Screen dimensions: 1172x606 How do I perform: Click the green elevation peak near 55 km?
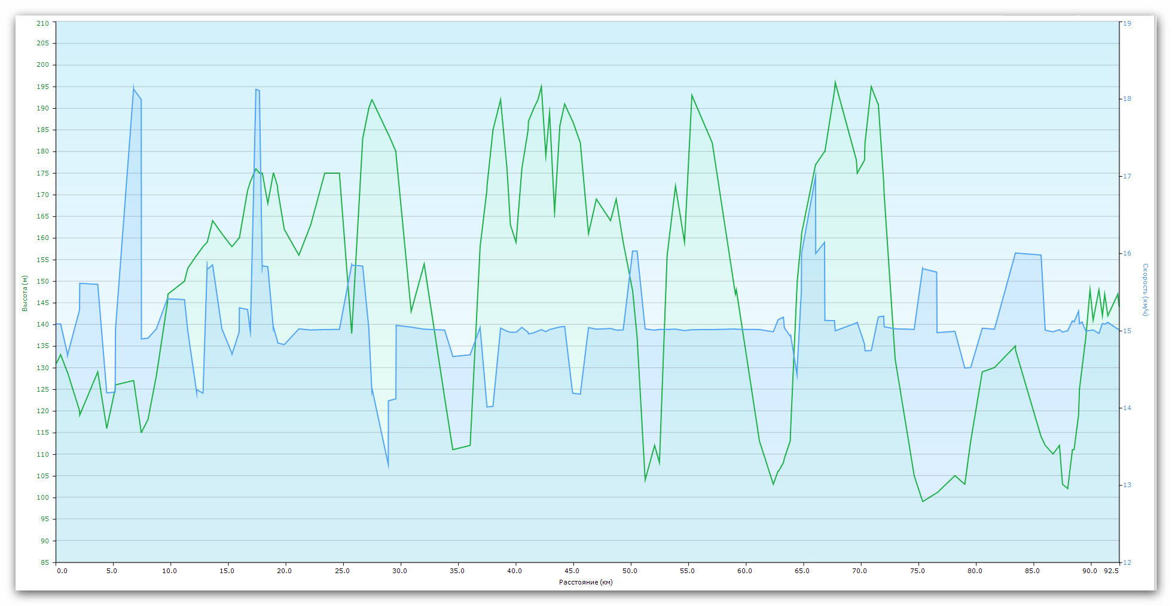click(692, 95)
